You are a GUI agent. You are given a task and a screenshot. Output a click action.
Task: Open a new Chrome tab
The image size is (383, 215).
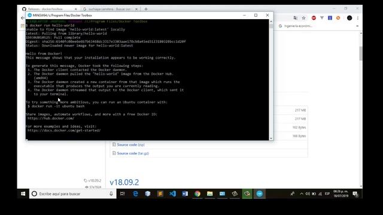146,9
